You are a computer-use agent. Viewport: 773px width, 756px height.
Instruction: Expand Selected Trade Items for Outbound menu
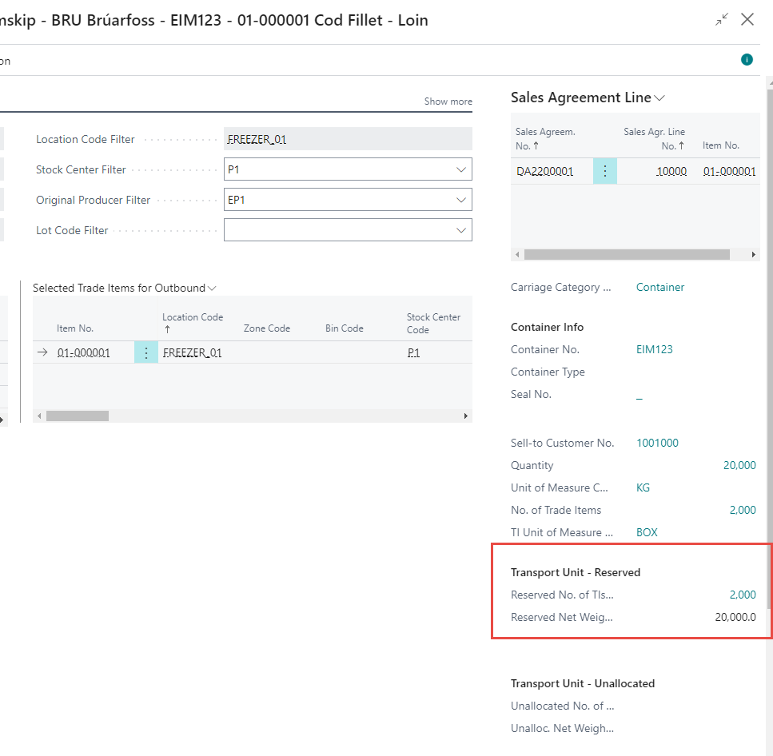[x=212, y=288]
